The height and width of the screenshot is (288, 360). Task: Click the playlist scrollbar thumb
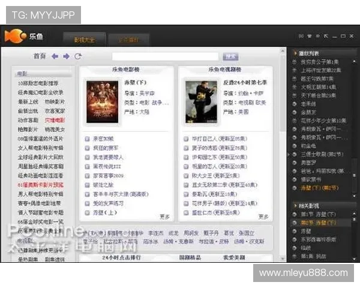pyautogui.click(x=354, y=175)
